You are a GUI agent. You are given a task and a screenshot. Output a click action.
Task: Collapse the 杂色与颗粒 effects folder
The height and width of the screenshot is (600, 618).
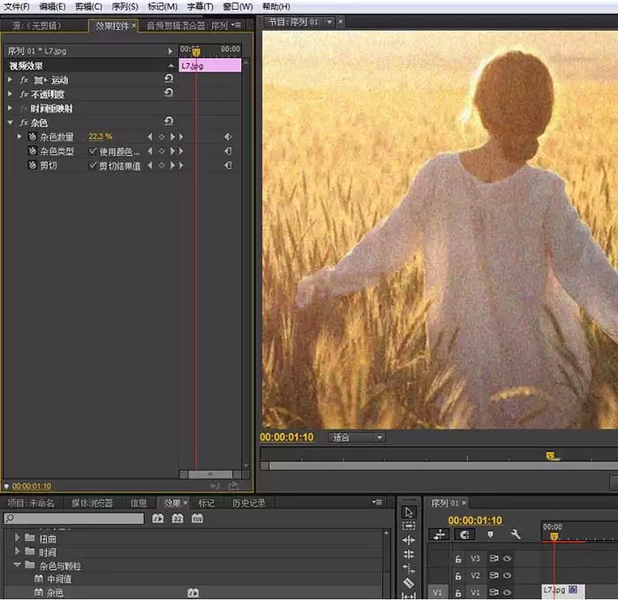[18, 566]
